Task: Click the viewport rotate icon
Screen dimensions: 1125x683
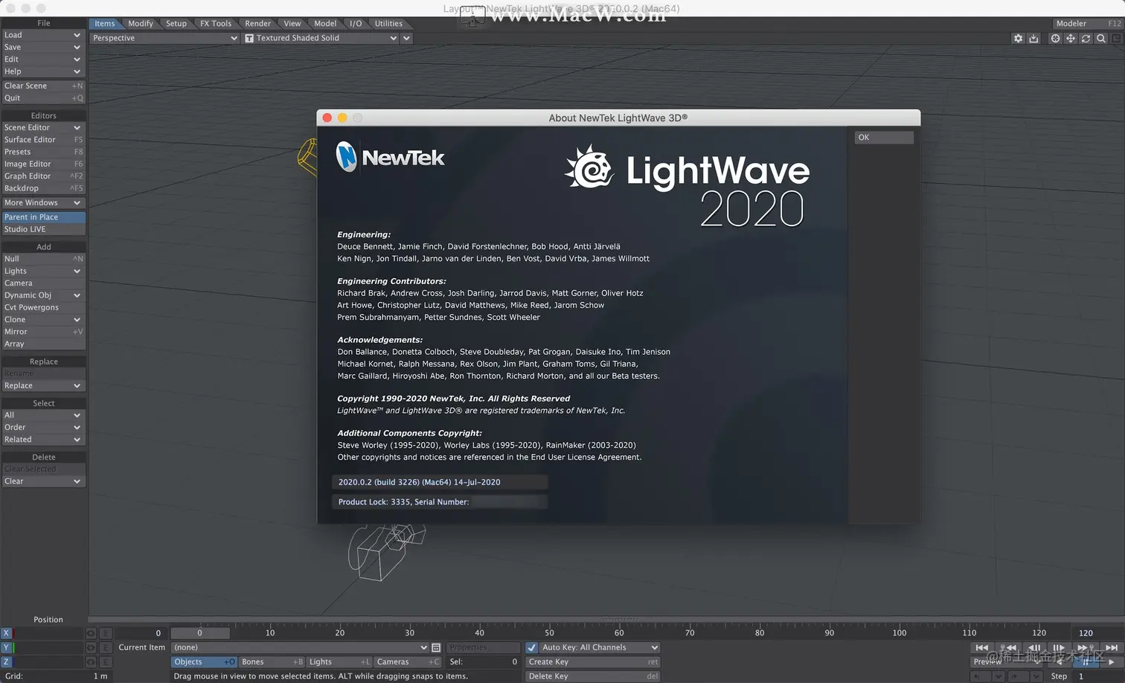Action: click(x=1086, y=38)
